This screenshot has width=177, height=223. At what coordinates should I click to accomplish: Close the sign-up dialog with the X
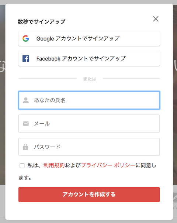point(156,19)
